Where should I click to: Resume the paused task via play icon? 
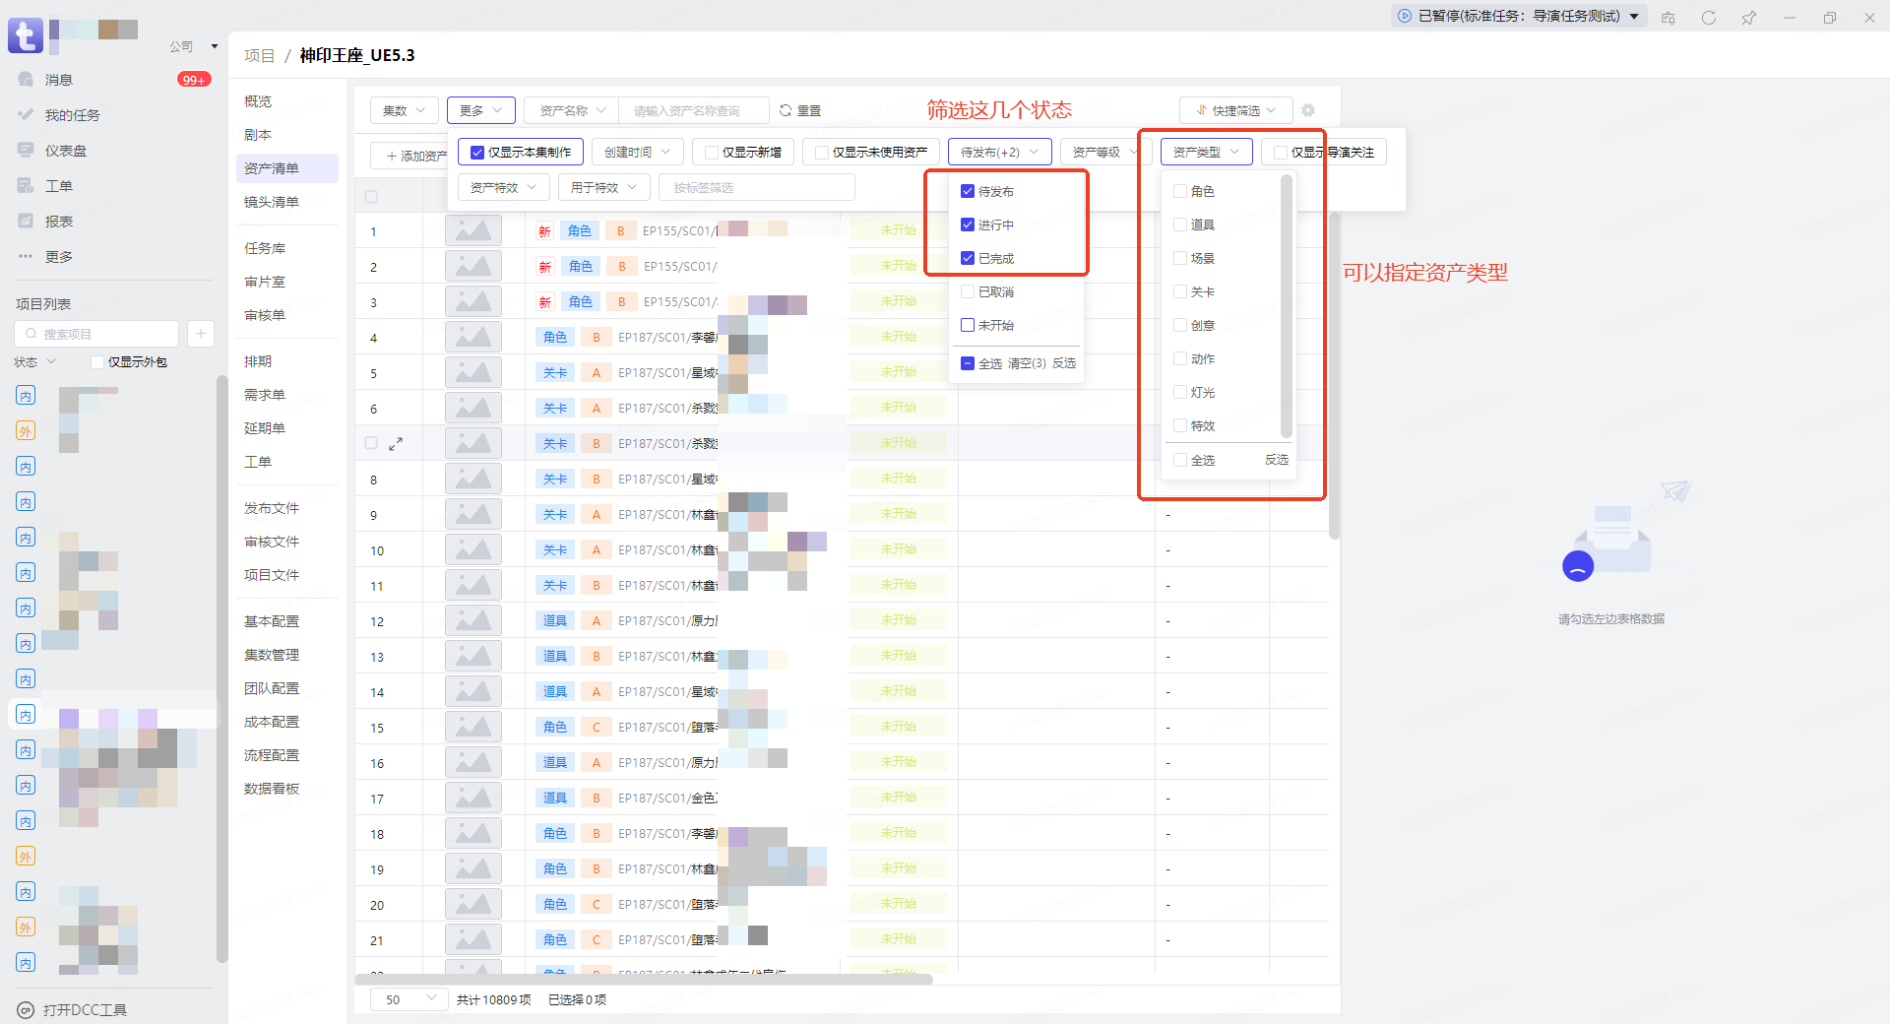coord(1405,16)
